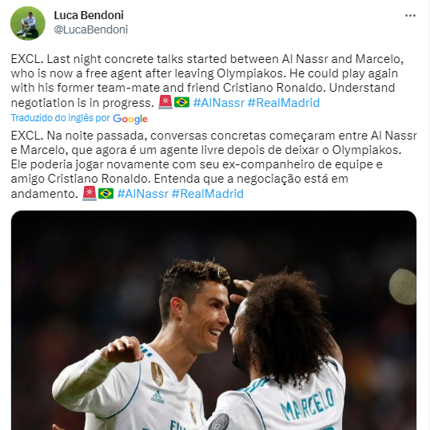This screenshot has height=430, width=430.
Task: Click the English tweet text paragraph
Action: tap(208, 81)
